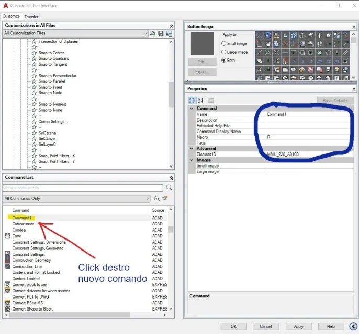Pick the .x point filter button image

pyautogui.click(x=294, y=61)
